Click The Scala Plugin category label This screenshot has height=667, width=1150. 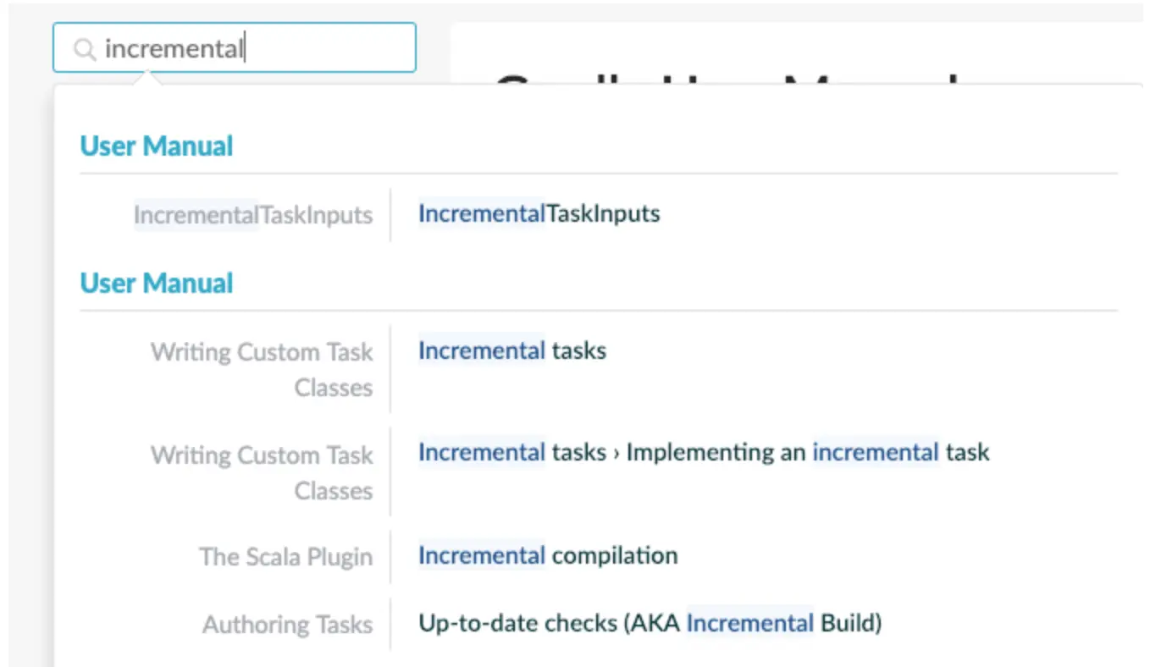click(x=285, y=557)
